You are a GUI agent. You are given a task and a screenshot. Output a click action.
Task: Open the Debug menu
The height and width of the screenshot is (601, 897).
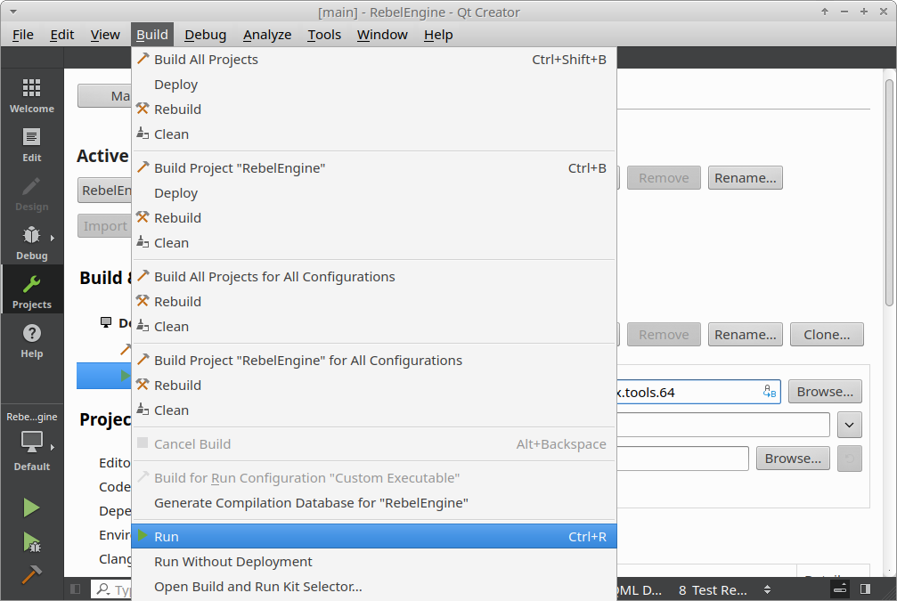point(206,35)
